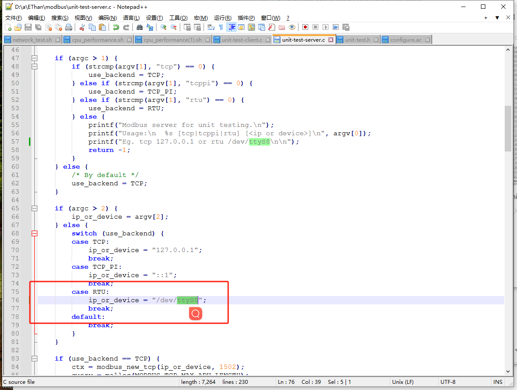Toggle the indent guide toolbar button
This screenshot has height=390, width=517.
[x=231, y=27]
